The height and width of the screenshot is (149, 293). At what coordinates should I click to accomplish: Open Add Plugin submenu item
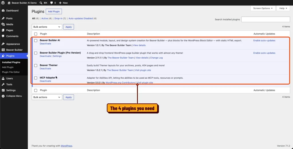[x=8, y=67]
